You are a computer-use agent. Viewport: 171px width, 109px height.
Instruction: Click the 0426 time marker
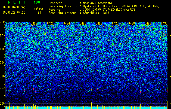(99, 23)
